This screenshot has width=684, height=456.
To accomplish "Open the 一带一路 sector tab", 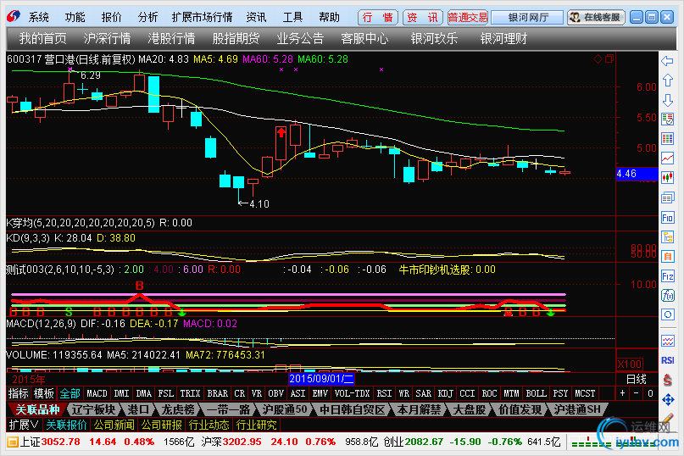I will [229, 409].
